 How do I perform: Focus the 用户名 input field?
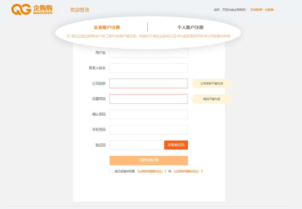[x=149, y=53]
